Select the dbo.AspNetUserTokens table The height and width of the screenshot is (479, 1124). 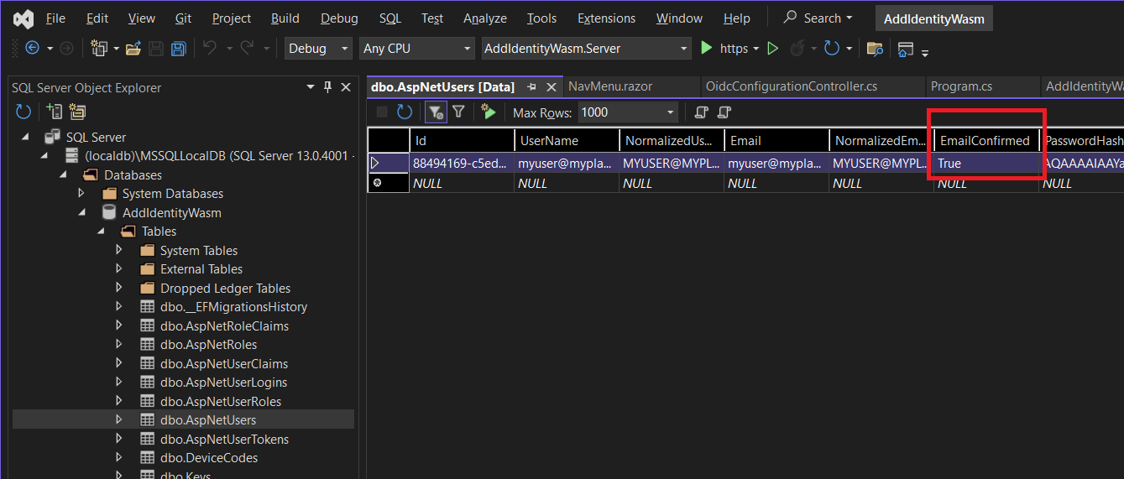[224, 439]
